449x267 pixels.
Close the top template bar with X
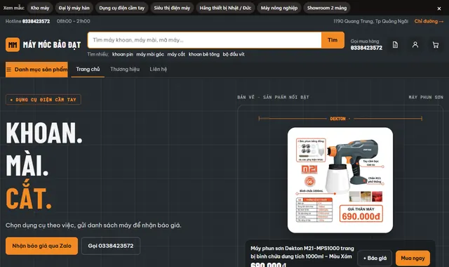[x=439, y=8]
